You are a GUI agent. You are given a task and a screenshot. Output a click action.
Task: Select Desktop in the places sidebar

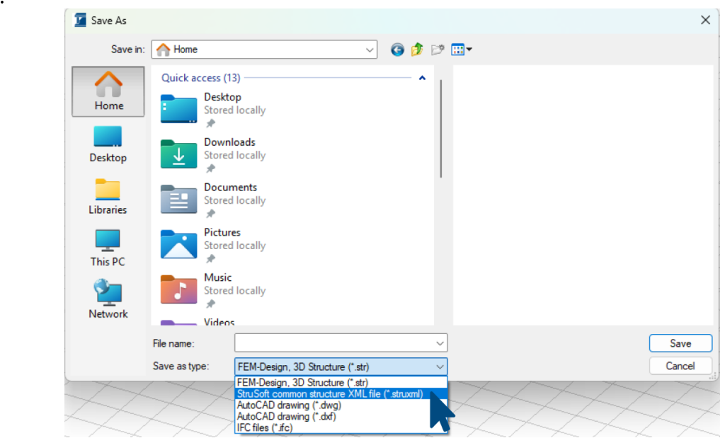108,144
